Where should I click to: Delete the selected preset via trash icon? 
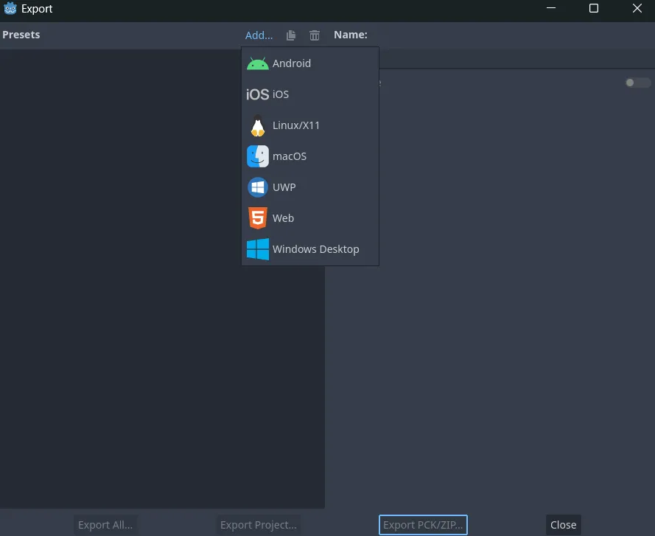pyautogui.click(x=315, y=35)
